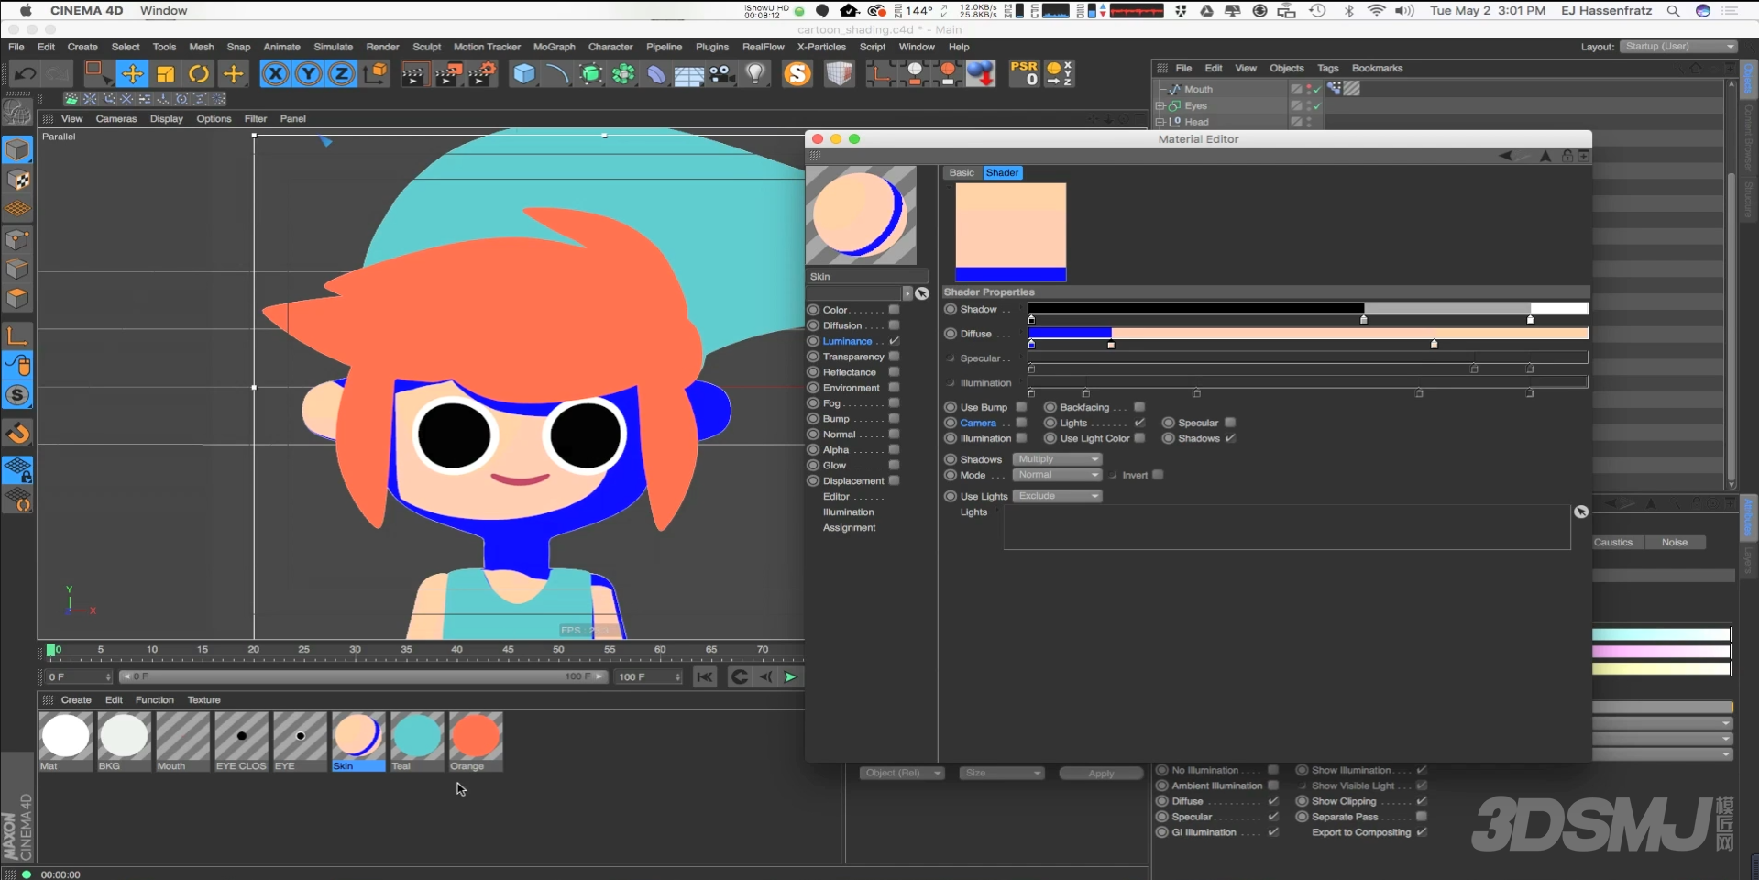Open the Mode Normal dropdown
Screen dimensions: 1759x880
pos(1057,475)
